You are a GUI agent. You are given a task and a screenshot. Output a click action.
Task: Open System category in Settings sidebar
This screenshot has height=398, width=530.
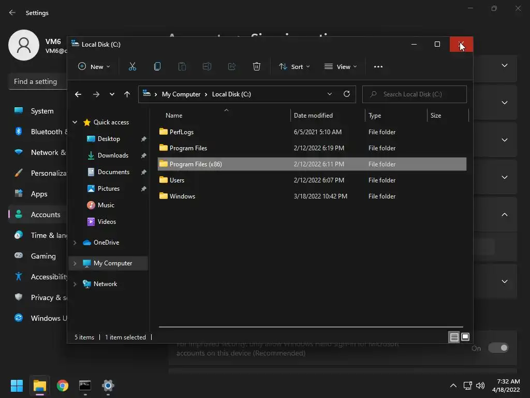click(38, 111)
